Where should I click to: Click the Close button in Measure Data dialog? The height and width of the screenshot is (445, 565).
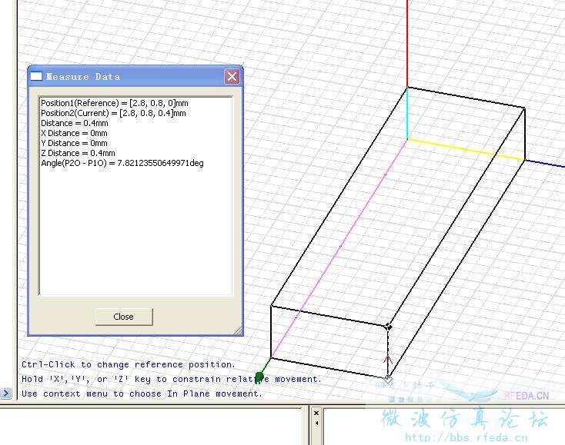(124, 317)
